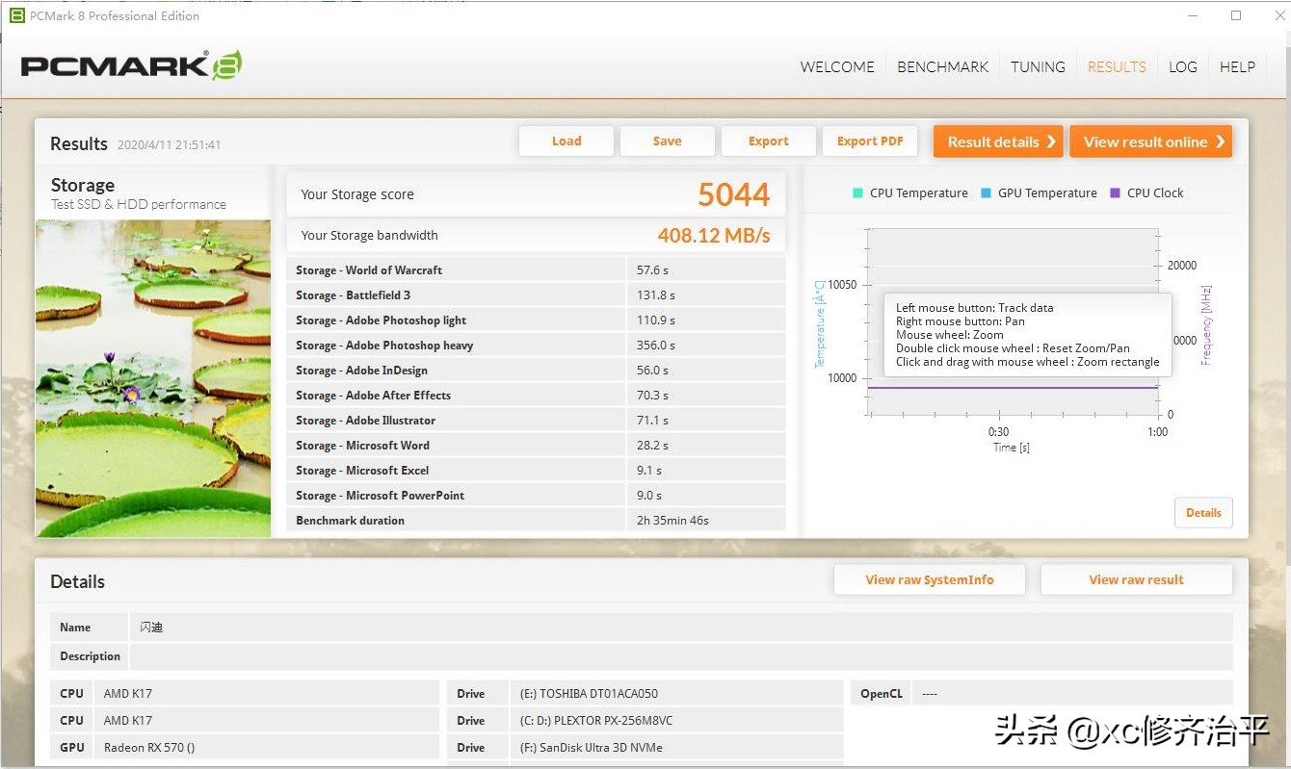Go to the WELCOME screen
Image resolution: width=1291 pixels, height=769 pixels.
(x=836, y=66)
